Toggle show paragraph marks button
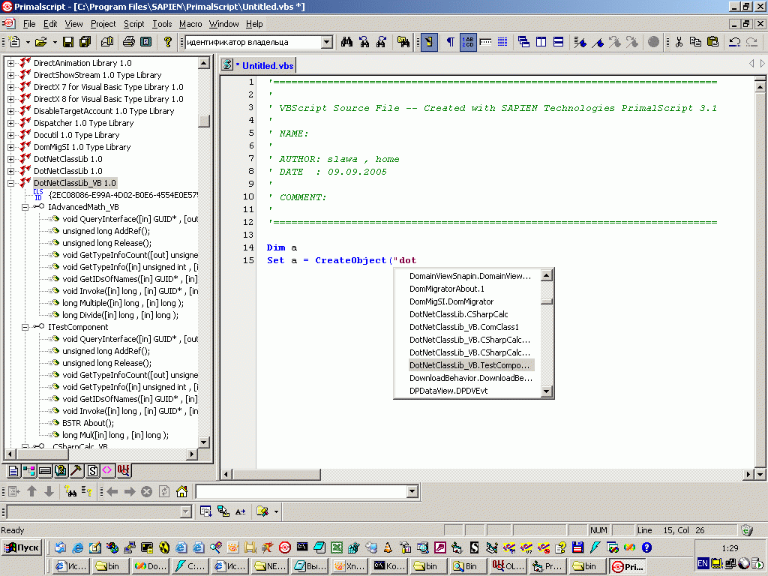This screenshot has width=768, height=576. click(x=450, y=42)
